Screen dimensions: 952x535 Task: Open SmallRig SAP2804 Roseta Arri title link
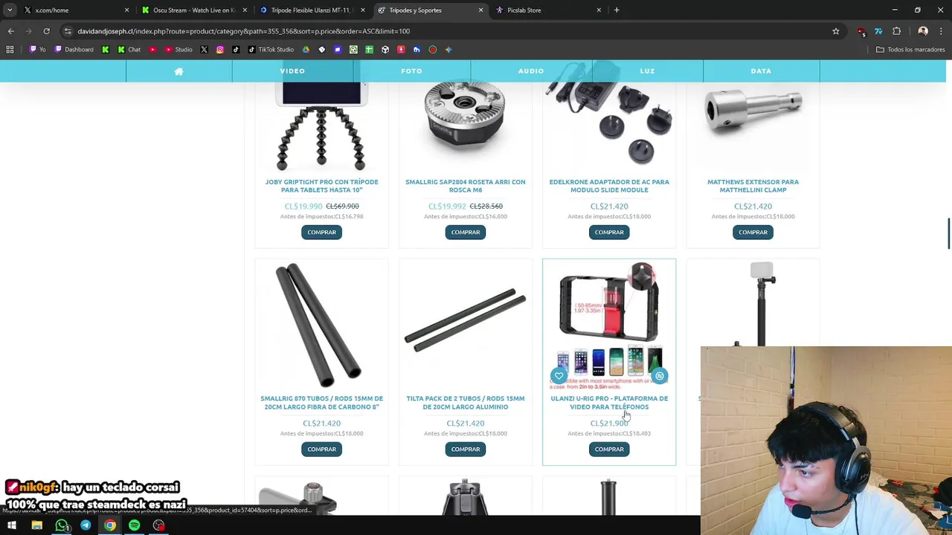[466, 186]
